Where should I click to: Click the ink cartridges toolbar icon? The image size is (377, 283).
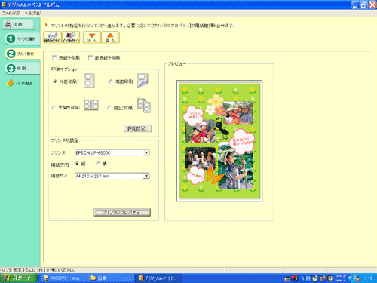(71, 37)
